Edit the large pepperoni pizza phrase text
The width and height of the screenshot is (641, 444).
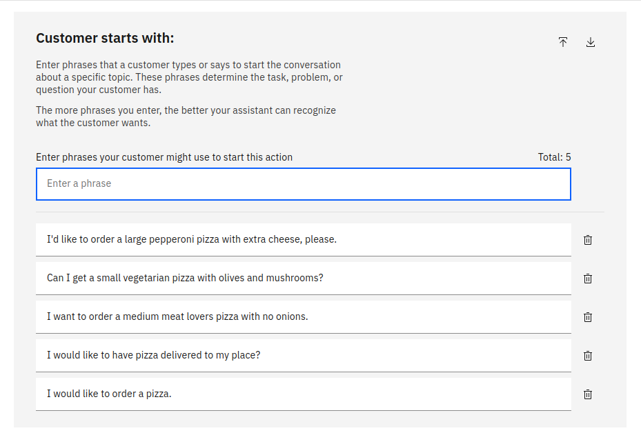click(x=192, y=240)
